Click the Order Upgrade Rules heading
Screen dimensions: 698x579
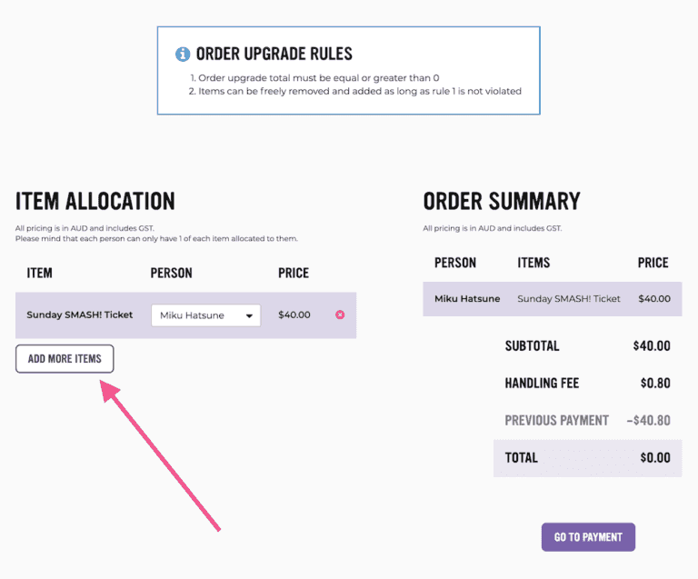pyautogui.click(x=274, y=54)
